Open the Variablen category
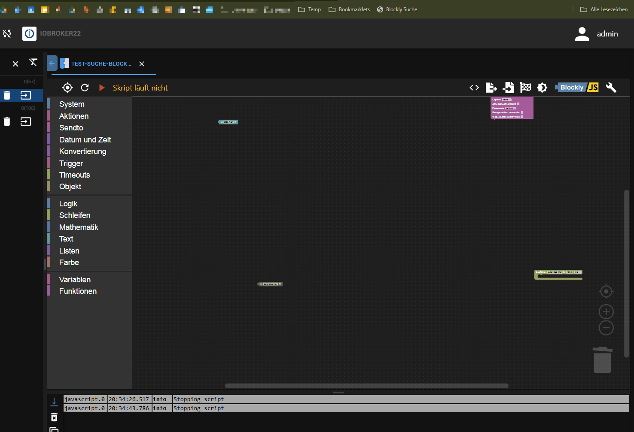 (89, 280)
